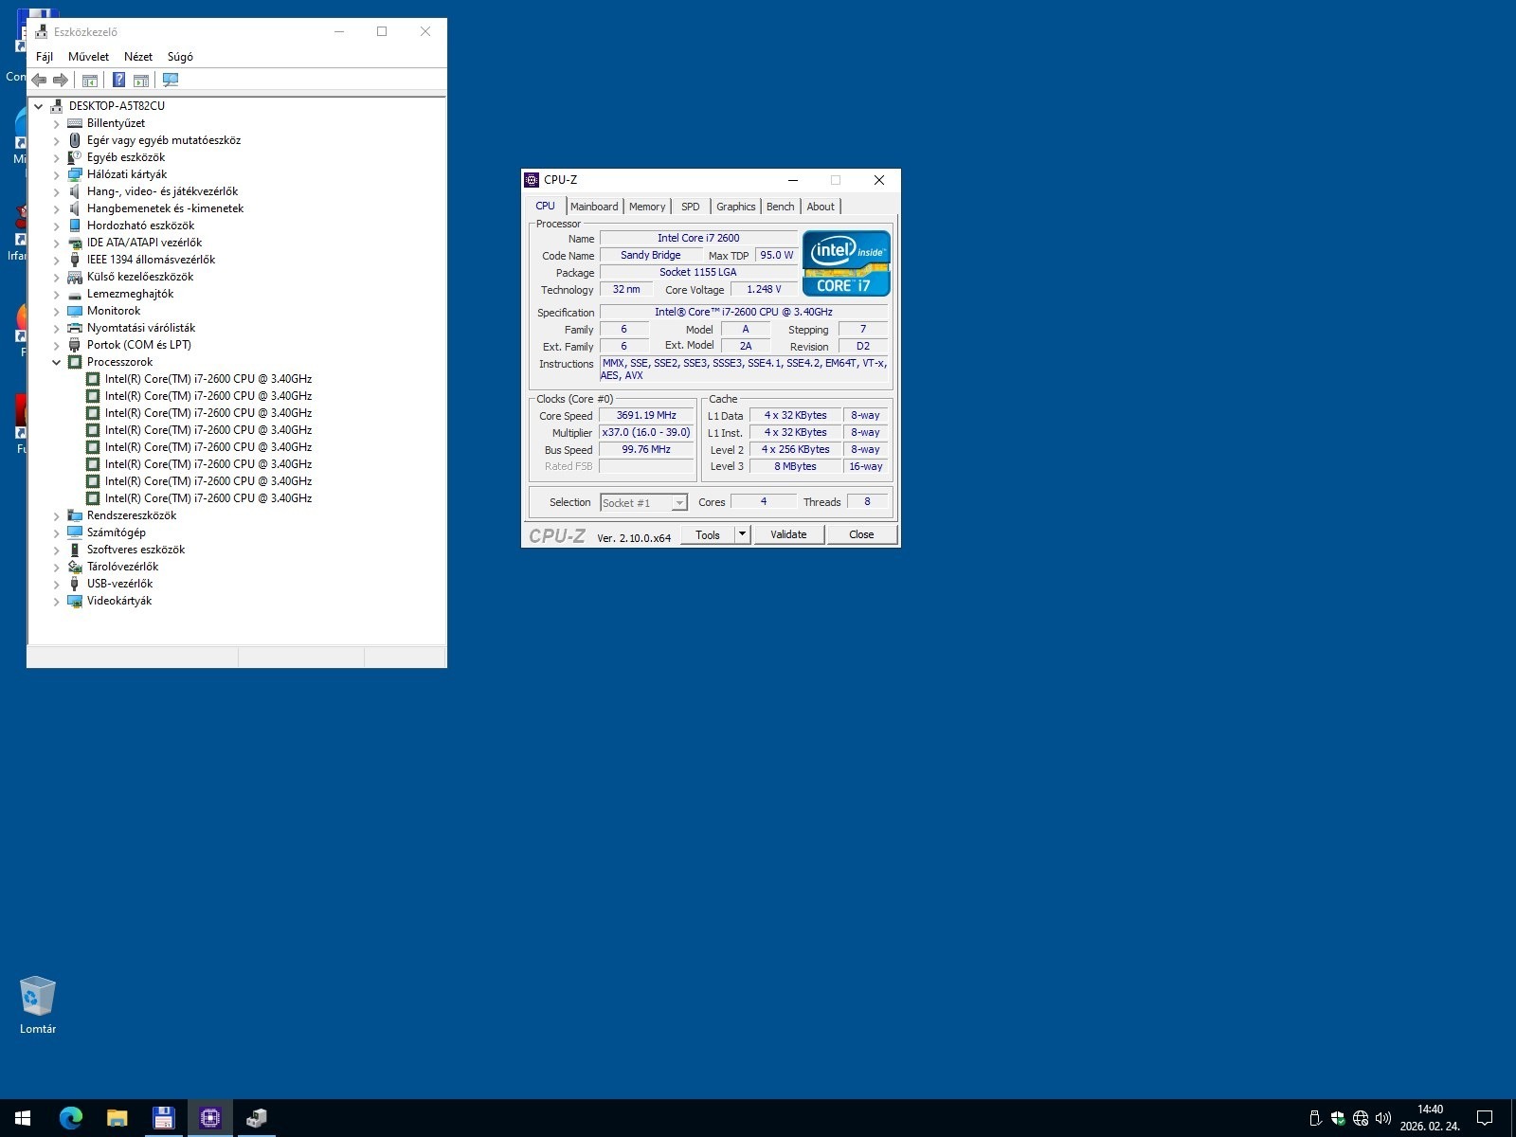
Task: Toggle the action pane toolbar icon
Action: [141, 81]
